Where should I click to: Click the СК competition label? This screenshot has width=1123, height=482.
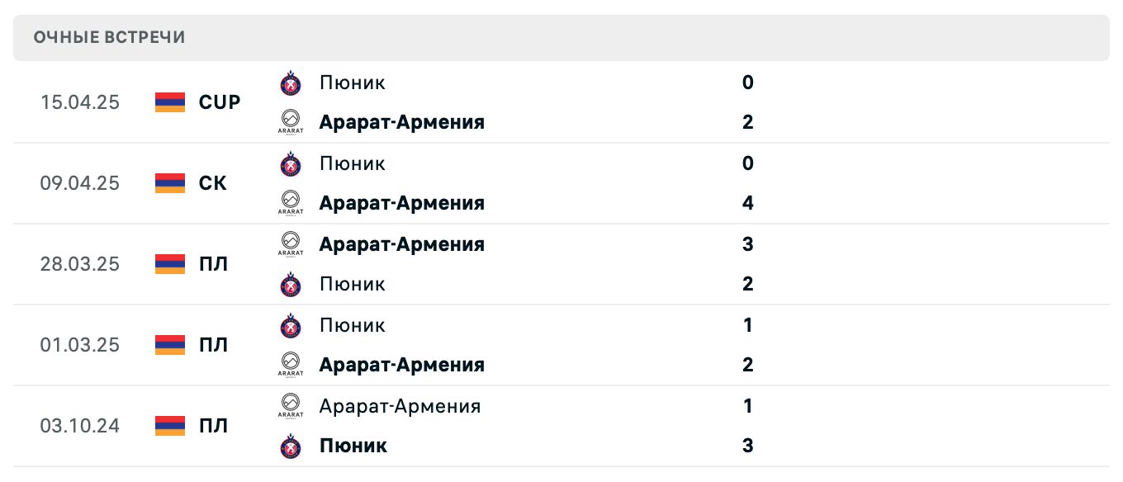coord(214,183)
